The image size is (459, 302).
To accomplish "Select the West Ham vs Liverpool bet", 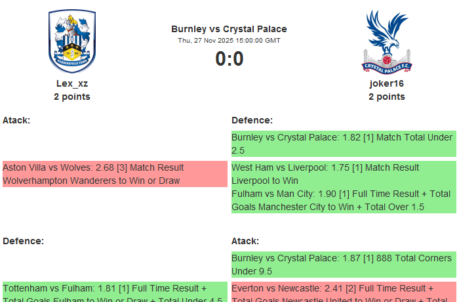I will [343, 174].
